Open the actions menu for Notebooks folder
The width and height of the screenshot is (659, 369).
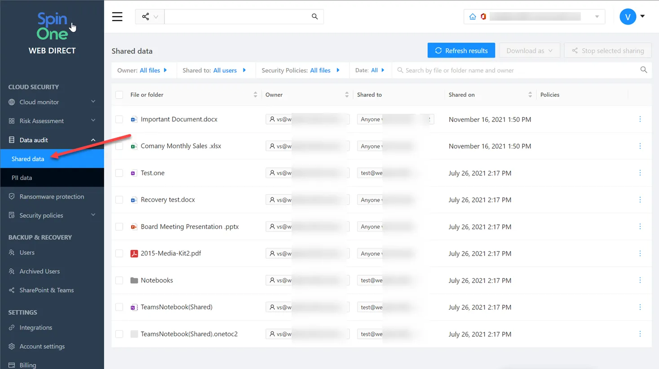[x=640, y=280]
